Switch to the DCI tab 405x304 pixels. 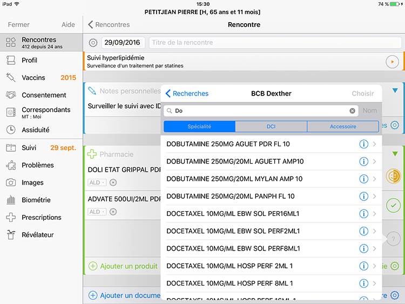click(271, 126)
